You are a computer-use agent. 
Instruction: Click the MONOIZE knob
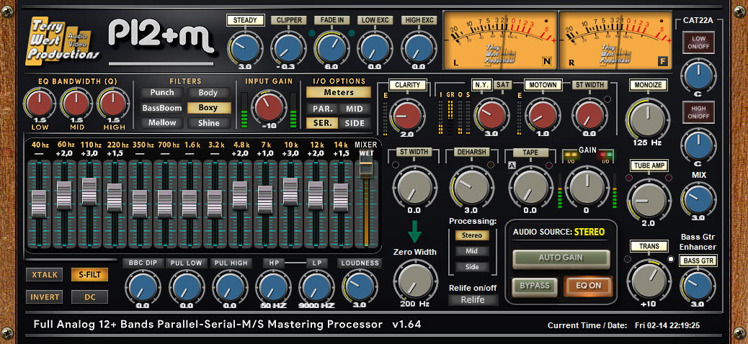pos(648,118)
